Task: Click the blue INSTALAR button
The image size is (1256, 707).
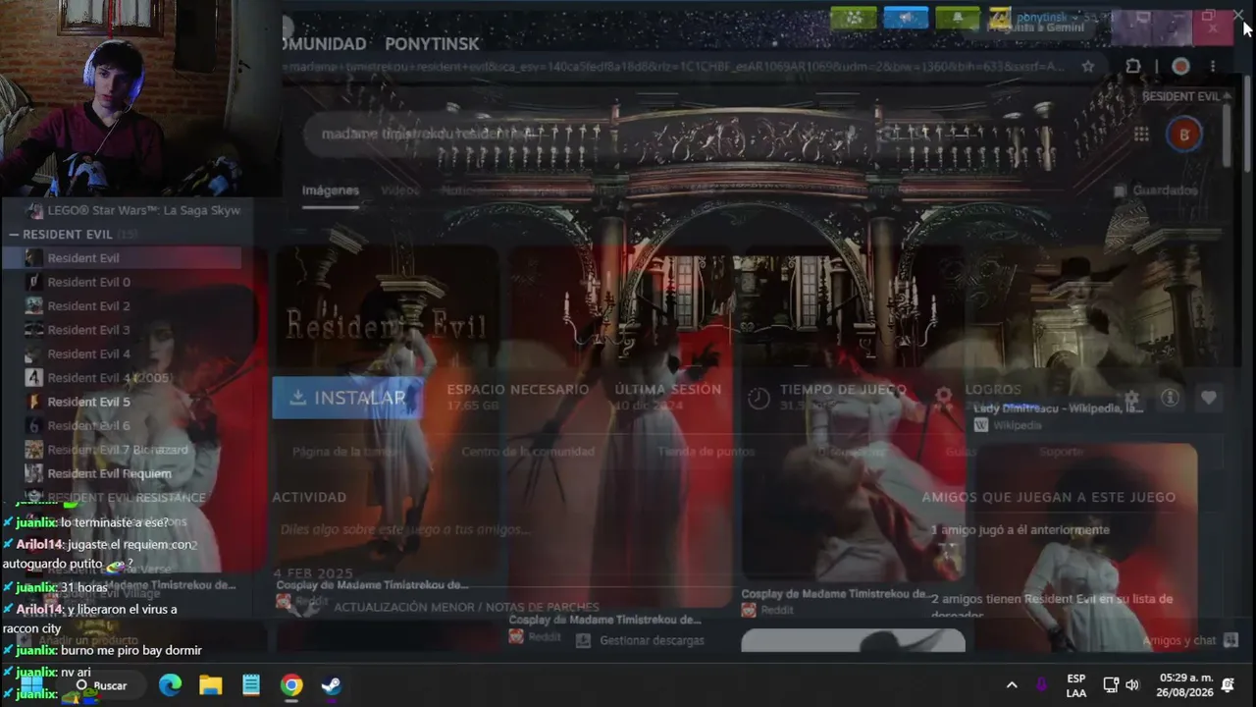Action: point(347,398)
